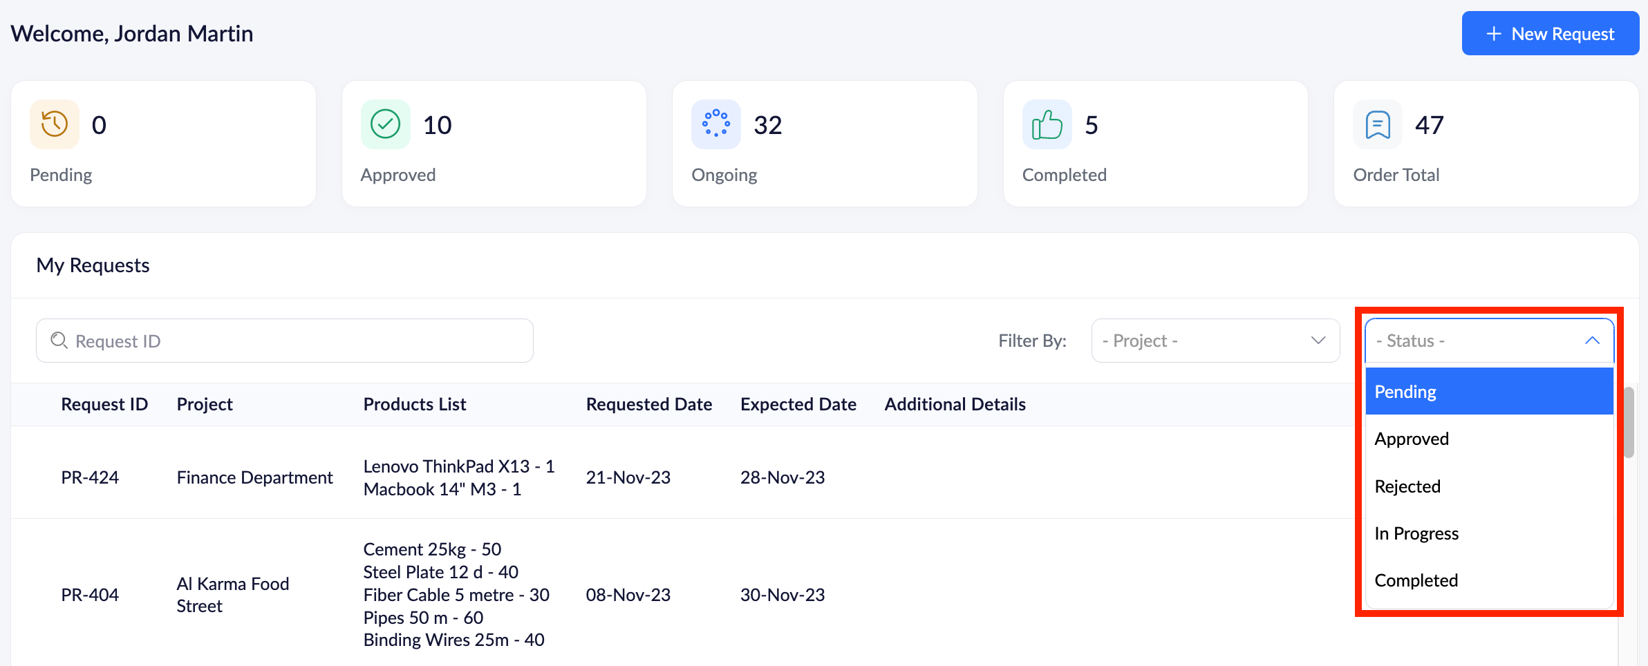Viewport: 1648px width, 666px height.
Task: Click the table vertical scrollbar
Action: pyautogui.click(x=1629, y=423)
